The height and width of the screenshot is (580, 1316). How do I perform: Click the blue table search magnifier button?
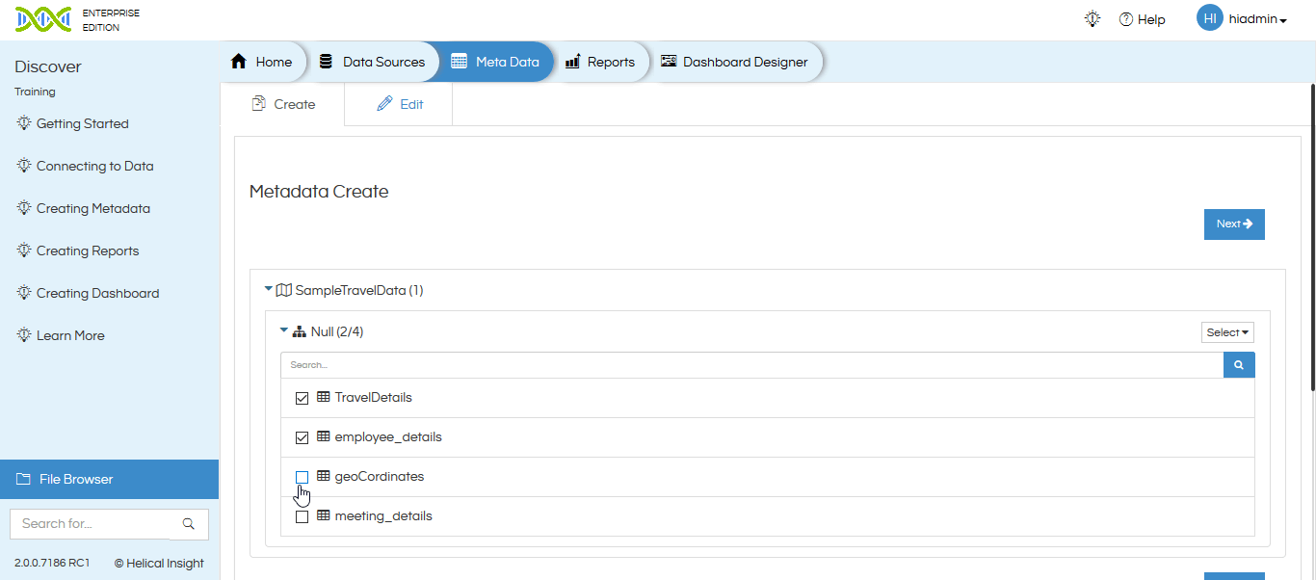[x=1239, y=365]
